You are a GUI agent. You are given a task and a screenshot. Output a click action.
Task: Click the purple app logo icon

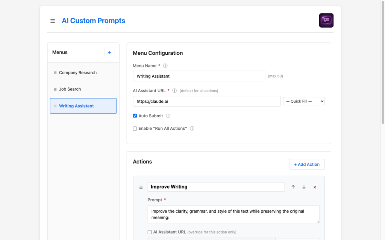tap(326, 20)
